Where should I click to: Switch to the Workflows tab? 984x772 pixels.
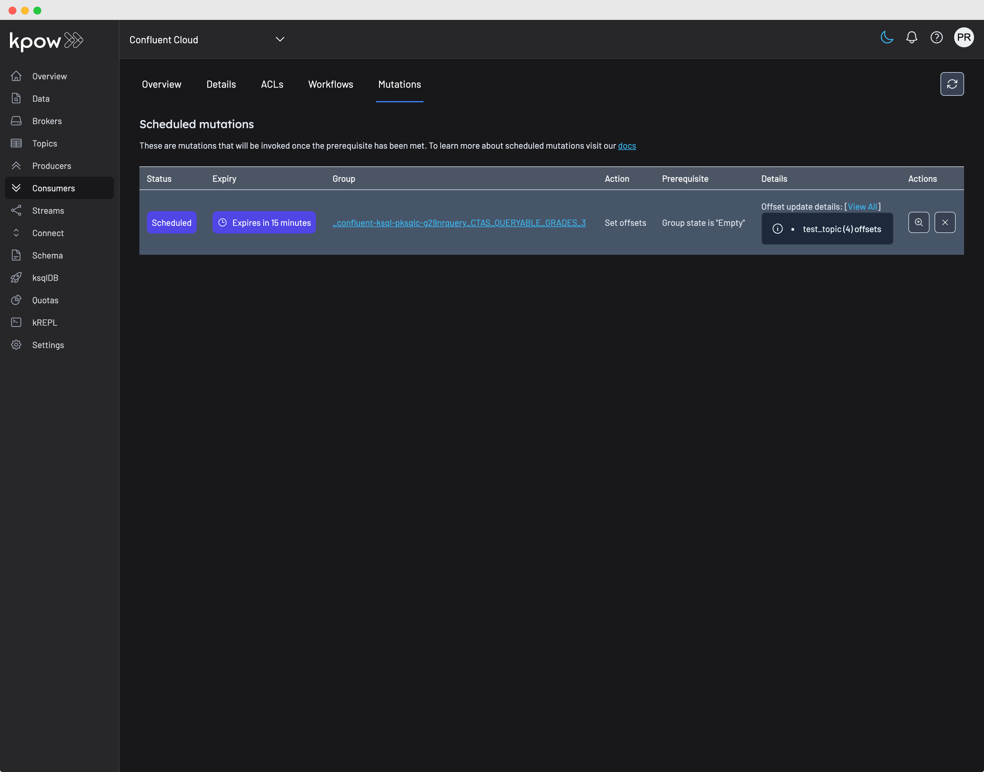pos(330,84)
